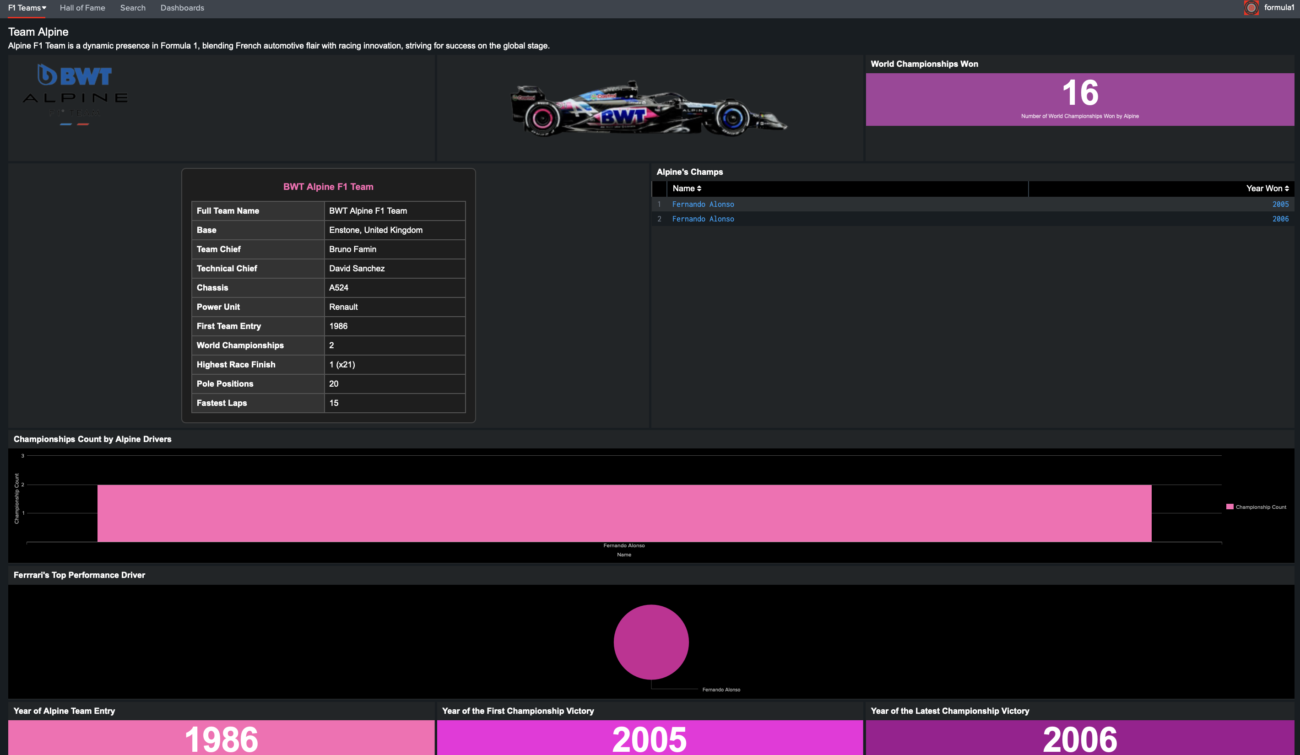Click the 'Alpine's Champs' panel title
The width and height of the screenshot is (1300, 755).
coord(689,172)
